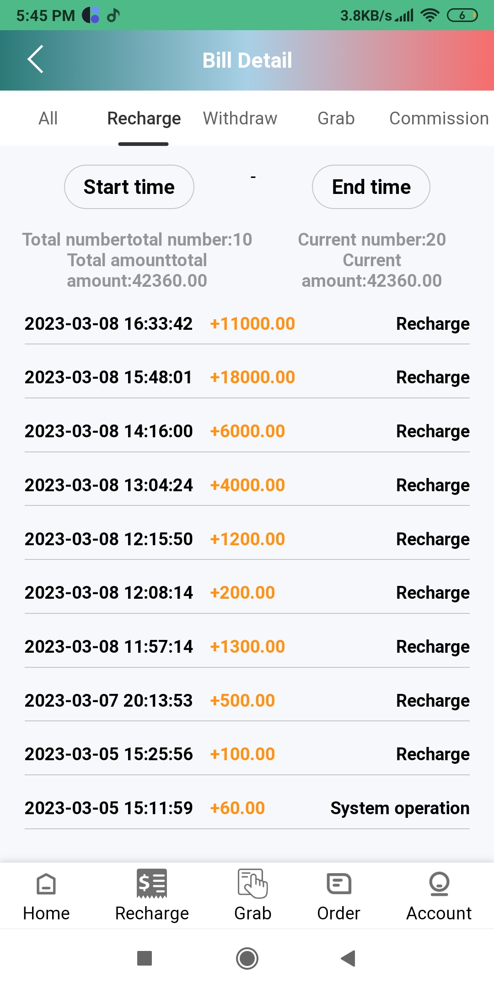Open the End time picker

pos(371,187)
